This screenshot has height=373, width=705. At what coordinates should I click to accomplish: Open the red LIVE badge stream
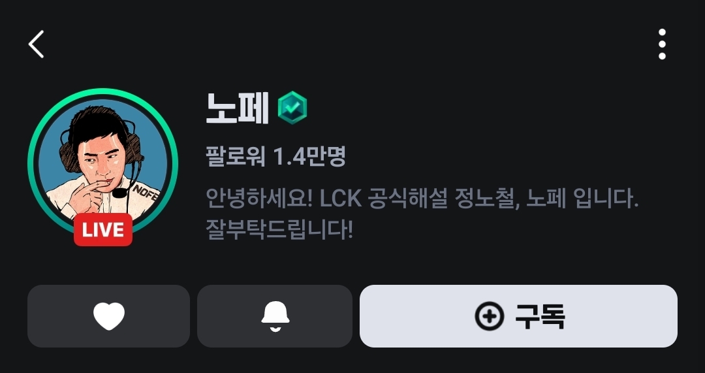(103, 229)
